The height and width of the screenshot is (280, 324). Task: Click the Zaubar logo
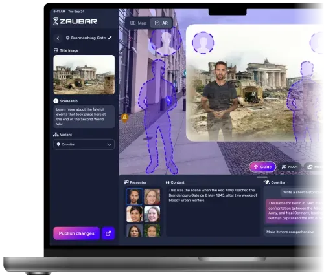75,21
